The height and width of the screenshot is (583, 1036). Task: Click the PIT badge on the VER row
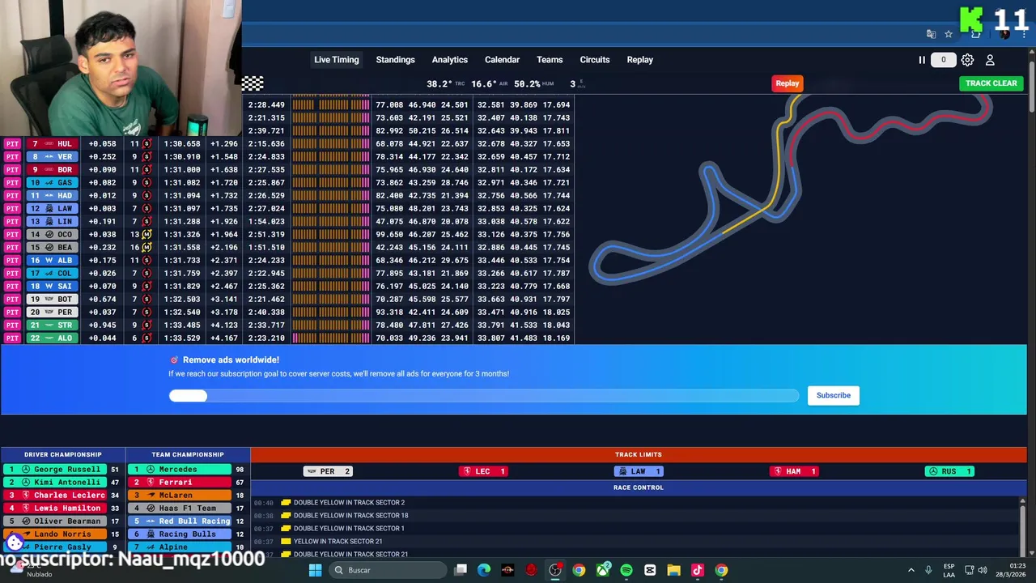point(12,156)
